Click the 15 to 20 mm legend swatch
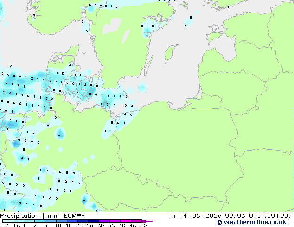Screen dimensions: 294x227 coord(72,221)
